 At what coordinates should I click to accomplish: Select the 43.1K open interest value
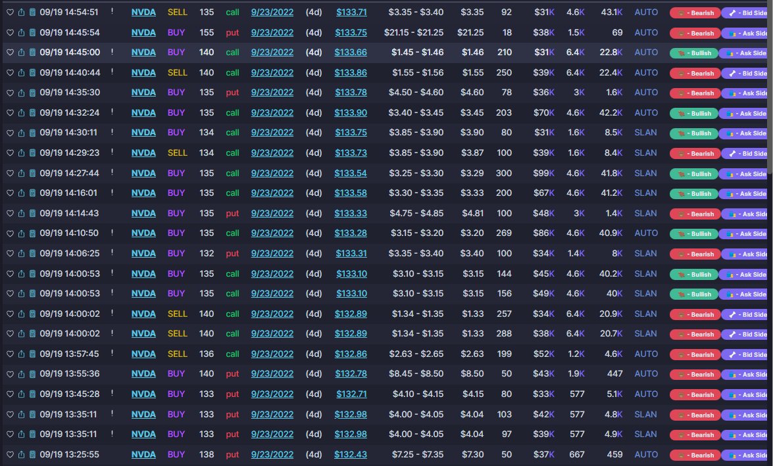[611, 12]
